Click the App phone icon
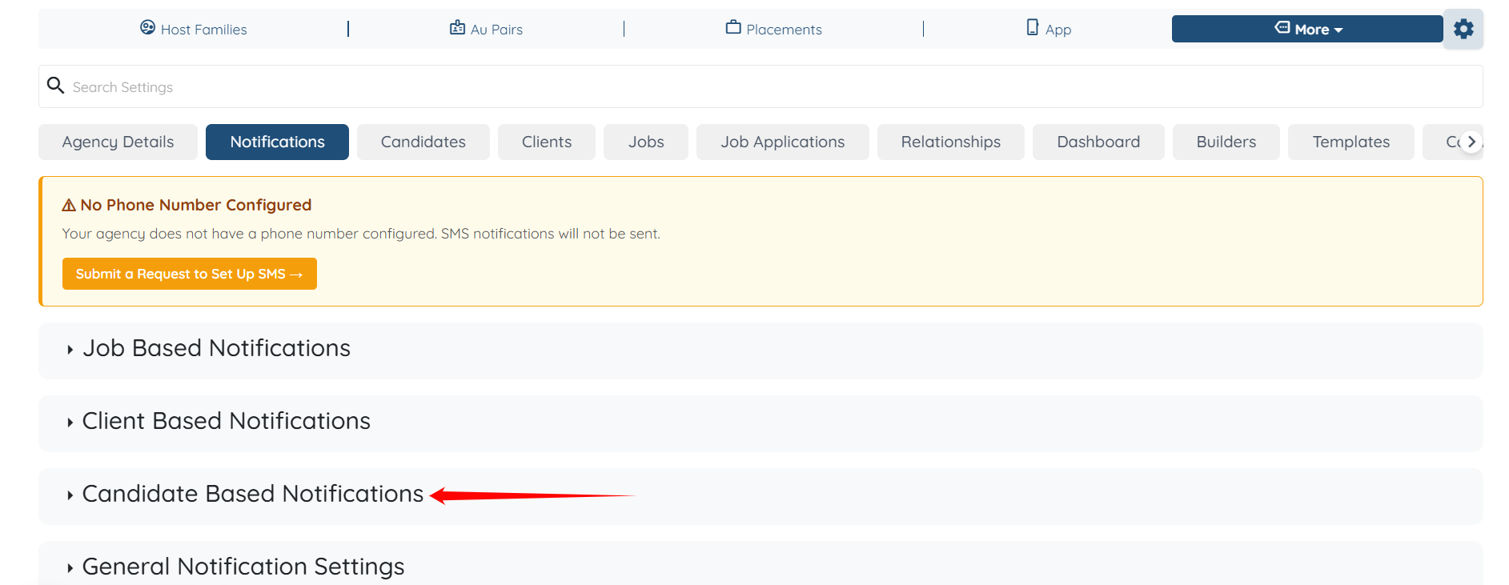Screen dimensions: 1509x585 pos(1033,27)
